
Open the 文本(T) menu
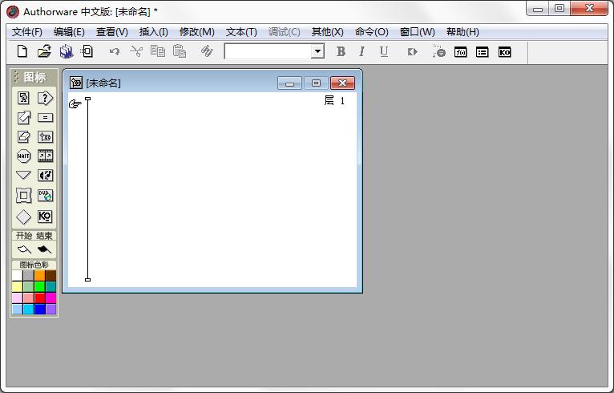click(241, 32)
